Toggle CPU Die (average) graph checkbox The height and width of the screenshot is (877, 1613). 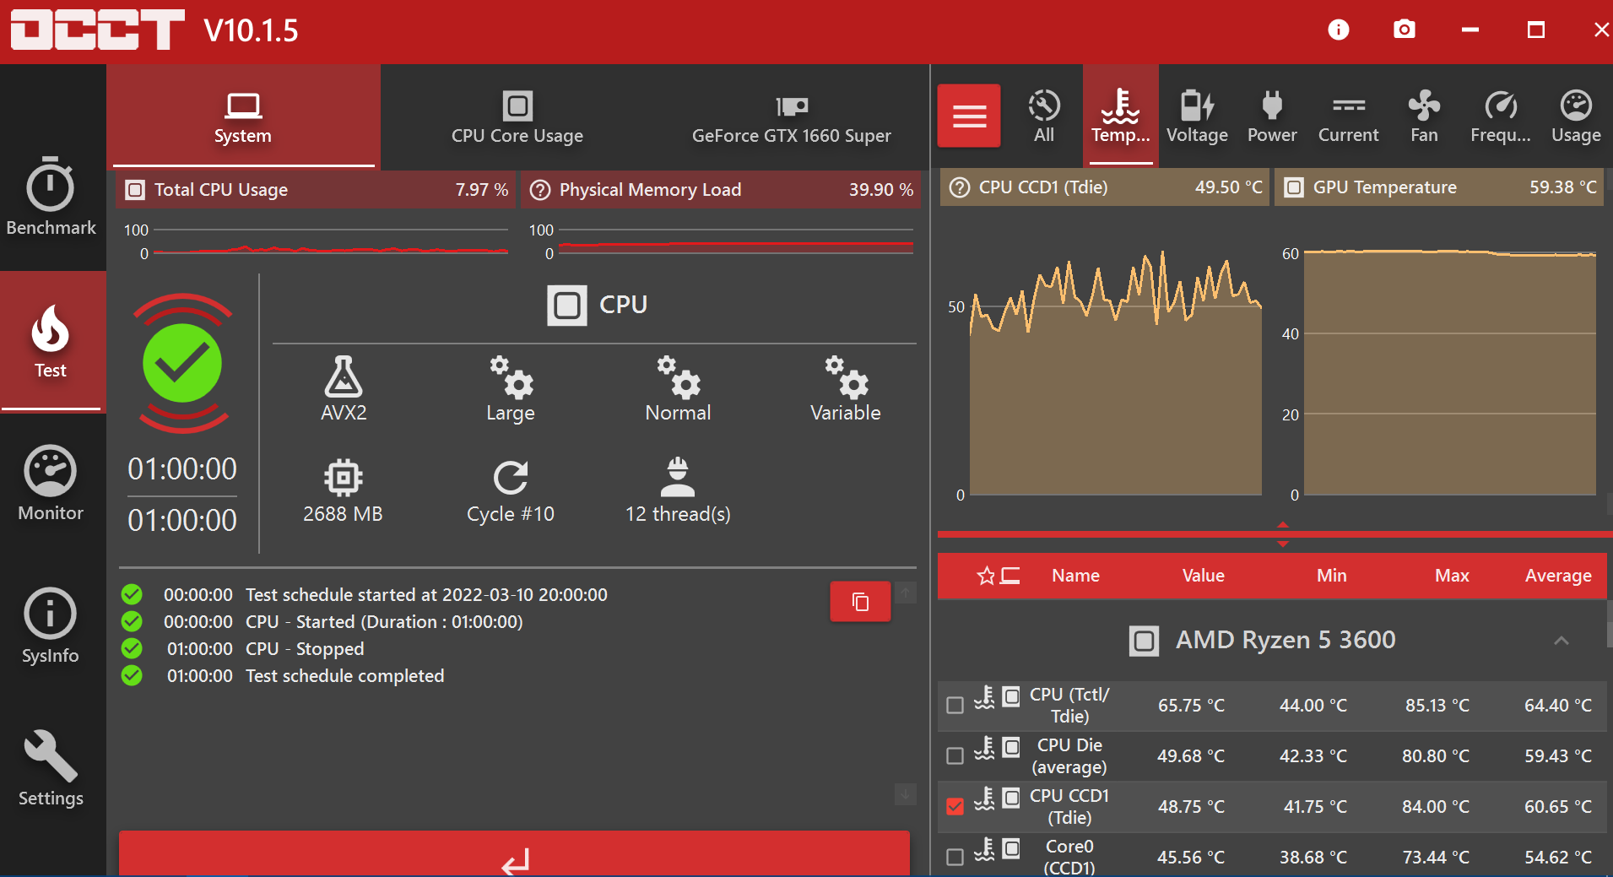tap(955, 755)
